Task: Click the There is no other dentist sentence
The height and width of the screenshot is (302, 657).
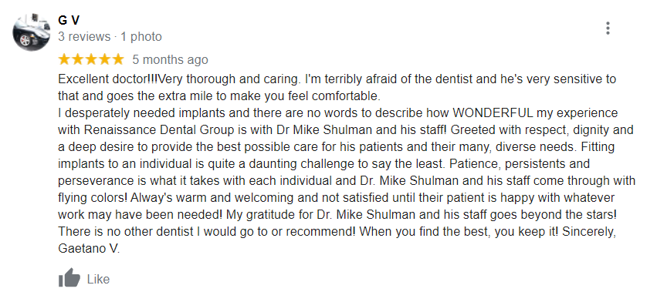Action: (x=207, y=231)
